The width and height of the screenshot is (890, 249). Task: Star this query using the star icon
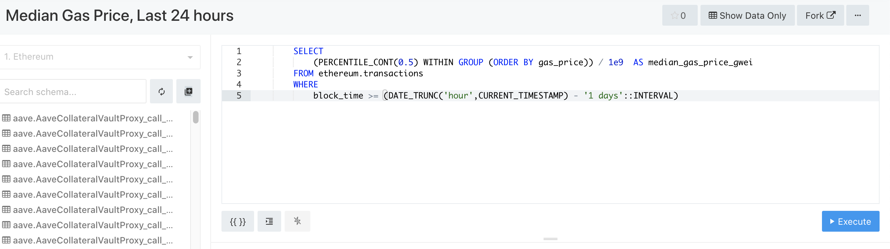(x=679, y=15)
